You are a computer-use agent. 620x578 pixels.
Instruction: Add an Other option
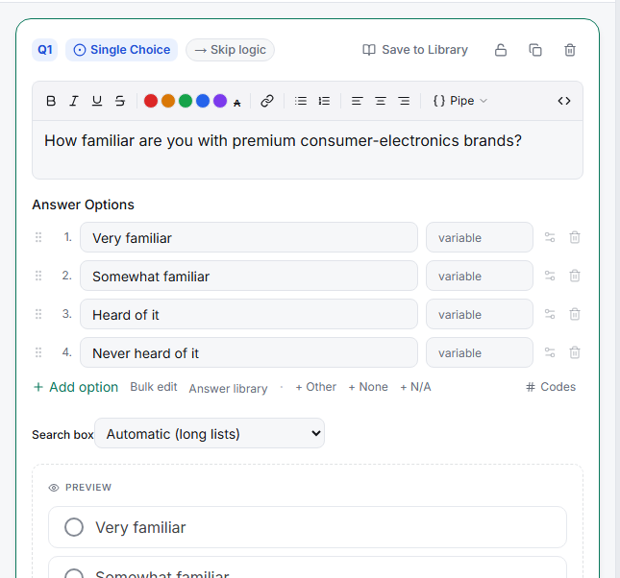316,387
